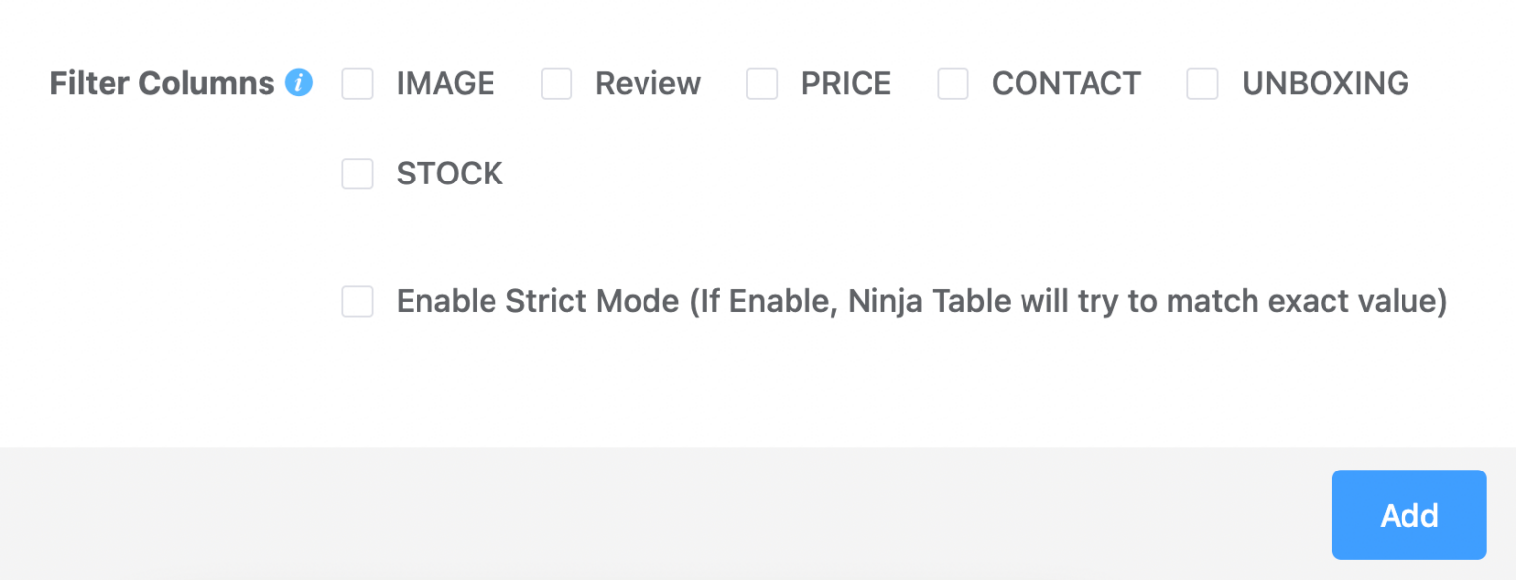1516x580 pixels.
Task: Select the UNBOXING column label
Action: tap(1325, 84)
